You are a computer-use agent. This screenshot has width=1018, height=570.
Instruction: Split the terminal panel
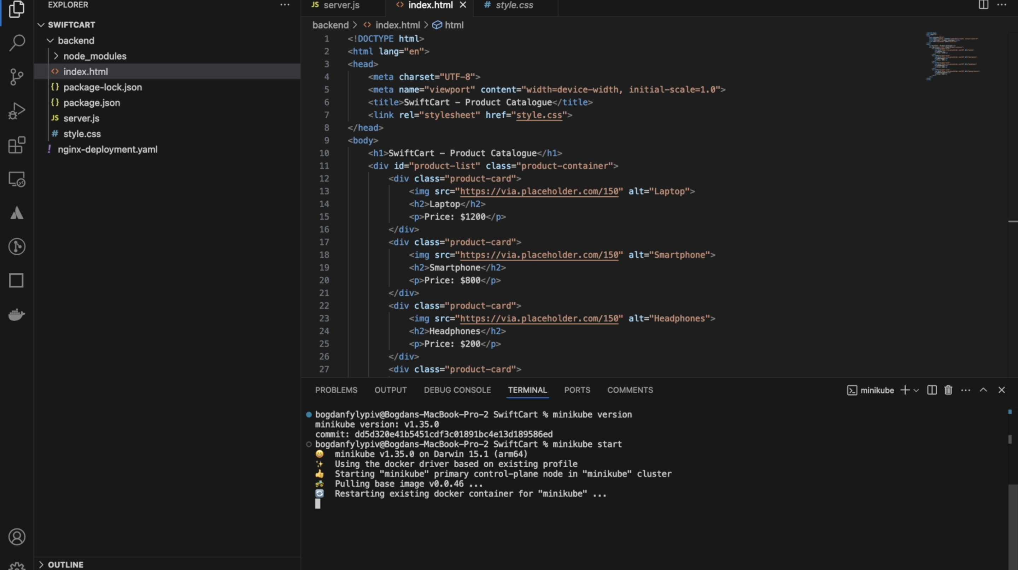[931, 390]
